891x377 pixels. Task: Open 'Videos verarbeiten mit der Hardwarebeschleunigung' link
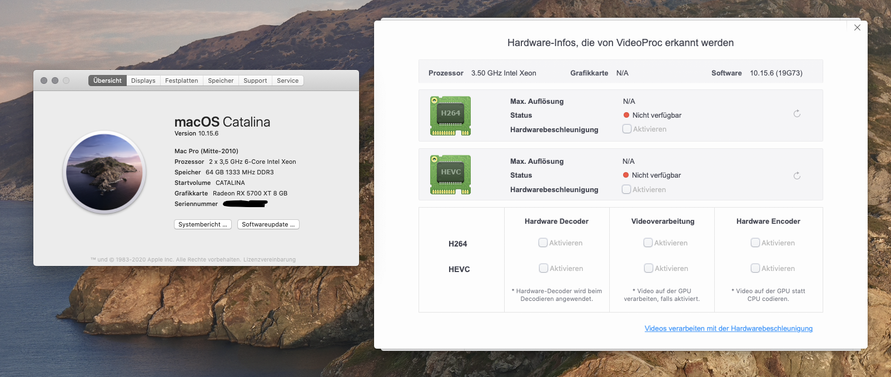point(729,329)
